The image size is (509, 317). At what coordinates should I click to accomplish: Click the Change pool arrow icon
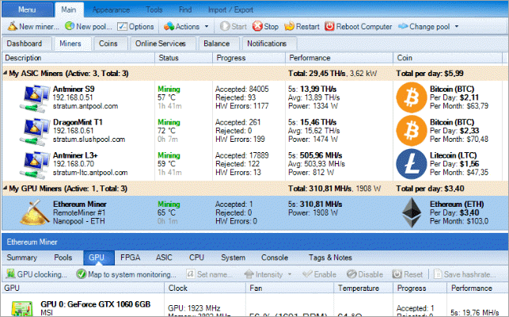[x=403, y=26]
